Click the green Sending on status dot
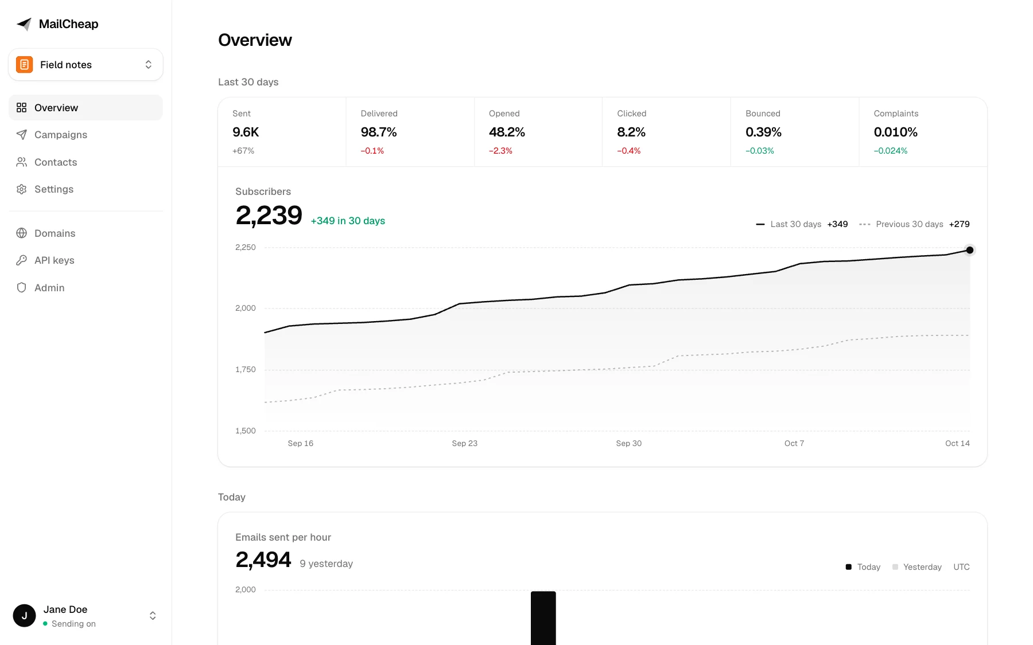This screenshot has height=645, width=1033. click(x=45, y=624)
